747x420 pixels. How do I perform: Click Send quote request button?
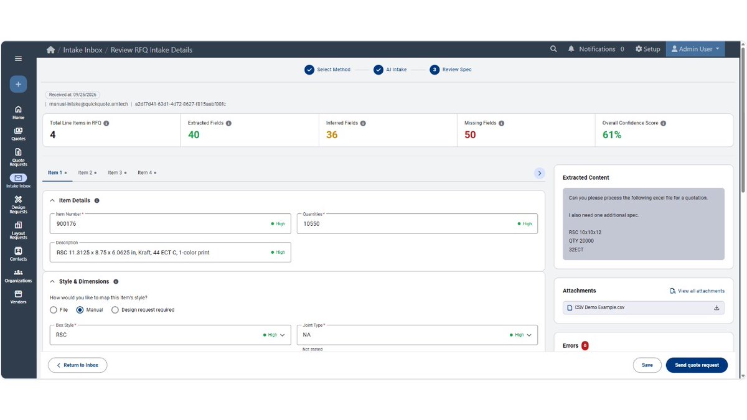click(697, 365)
